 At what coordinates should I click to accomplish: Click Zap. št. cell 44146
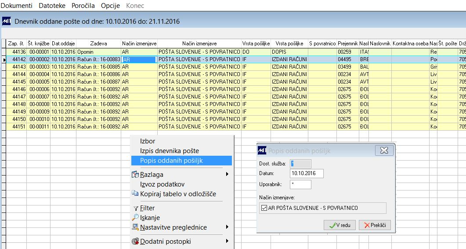tap(16, 89)
